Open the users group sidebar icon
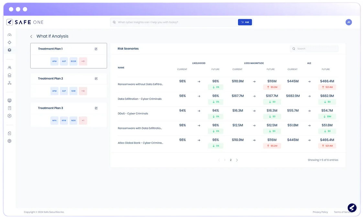The width and height of the screenshot is (363, 217). (9, 67)
